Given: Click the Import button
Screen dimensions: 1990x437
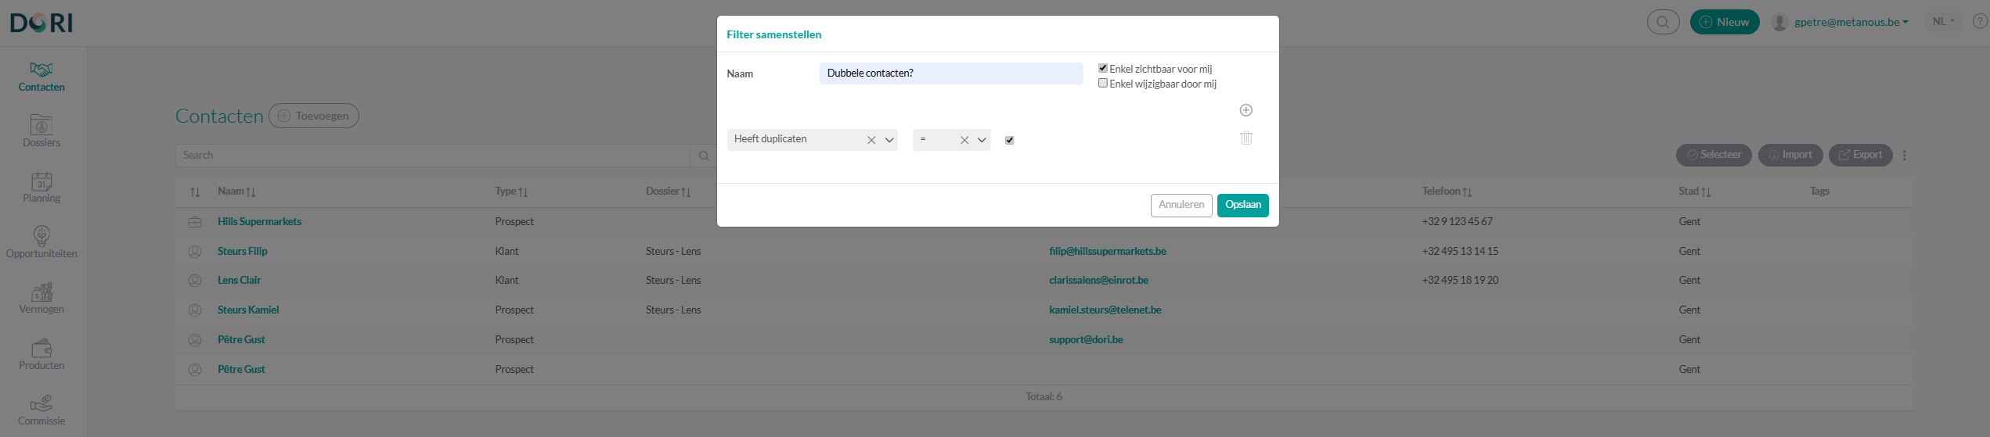Looking at the screenshot, I should click(1790, 155).
